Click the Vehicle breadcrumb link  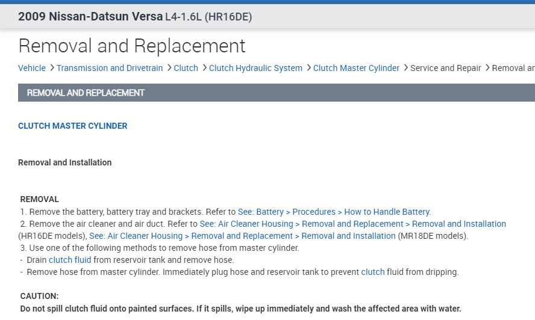[32, 68]
